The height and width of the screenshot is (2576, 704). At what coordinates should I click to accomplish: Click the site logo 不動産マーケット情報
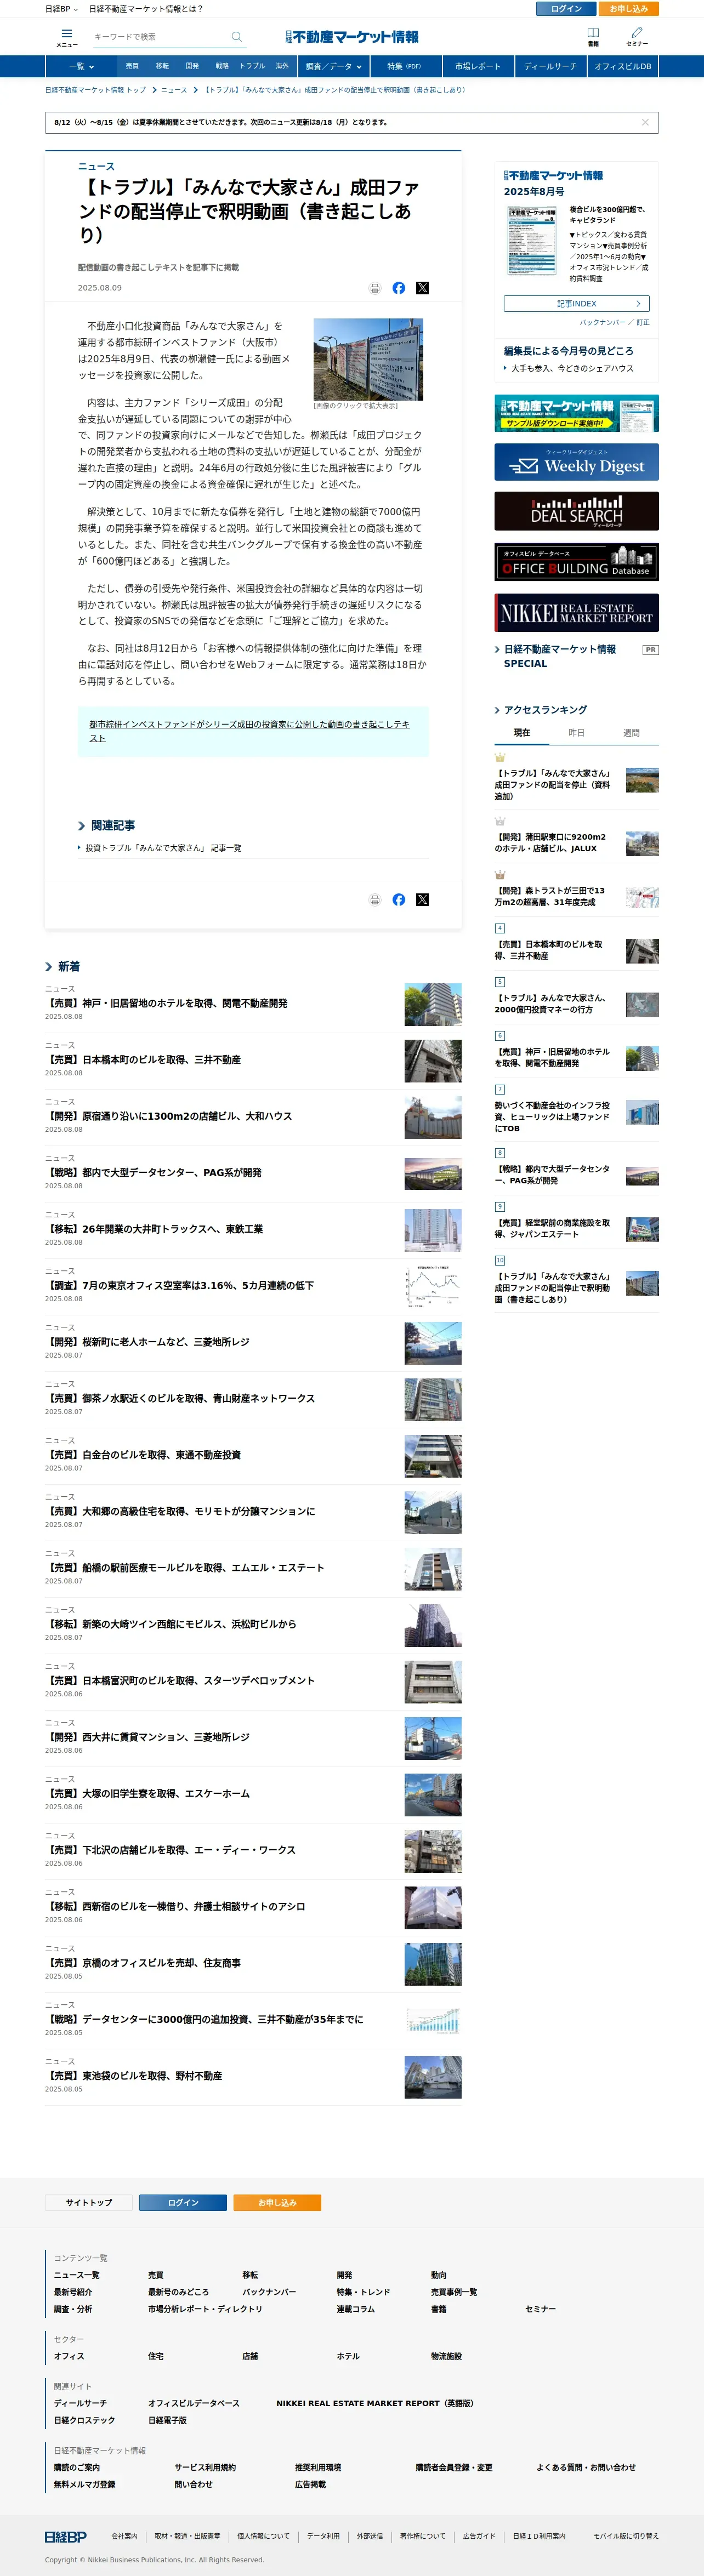click(x=352, y=37)
